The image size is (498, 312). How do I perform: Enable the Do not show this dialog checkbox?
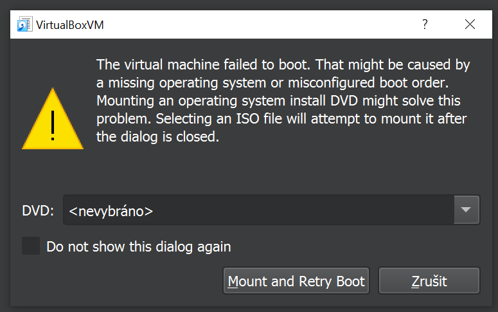pos(31,246)
